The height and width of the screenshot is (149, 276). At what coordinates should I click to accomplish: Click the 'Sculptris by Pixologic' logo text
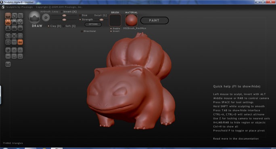[x=19, y=7]
